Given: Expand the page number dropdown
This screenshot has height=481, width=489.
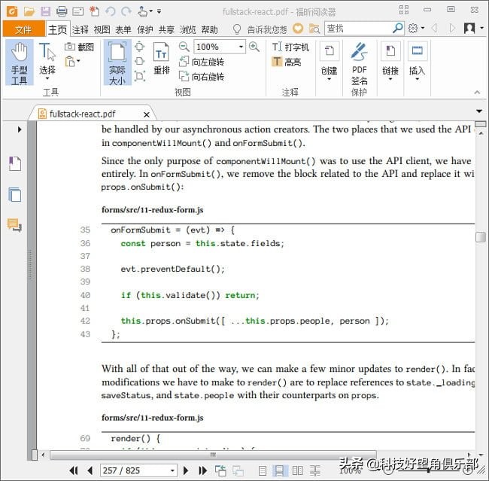Looking at the screenshot, I should [x=172, y=470].
